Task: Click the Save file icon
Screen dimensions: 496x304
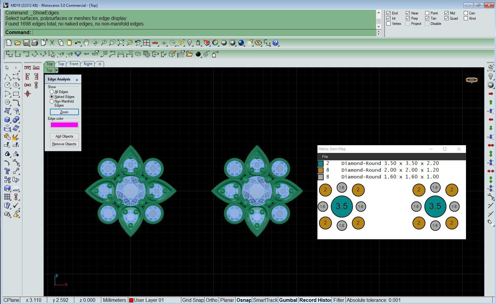Action: [26, 43]
